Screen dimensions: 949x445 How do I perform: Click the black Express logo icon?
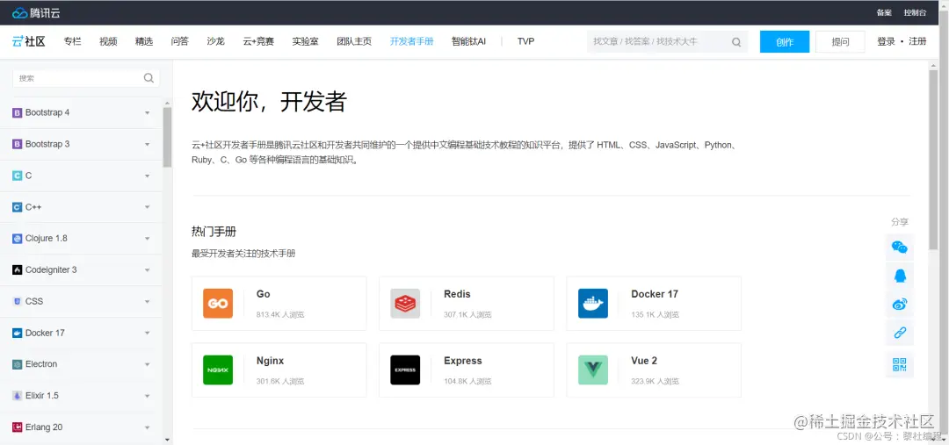[x=405, y=370]
